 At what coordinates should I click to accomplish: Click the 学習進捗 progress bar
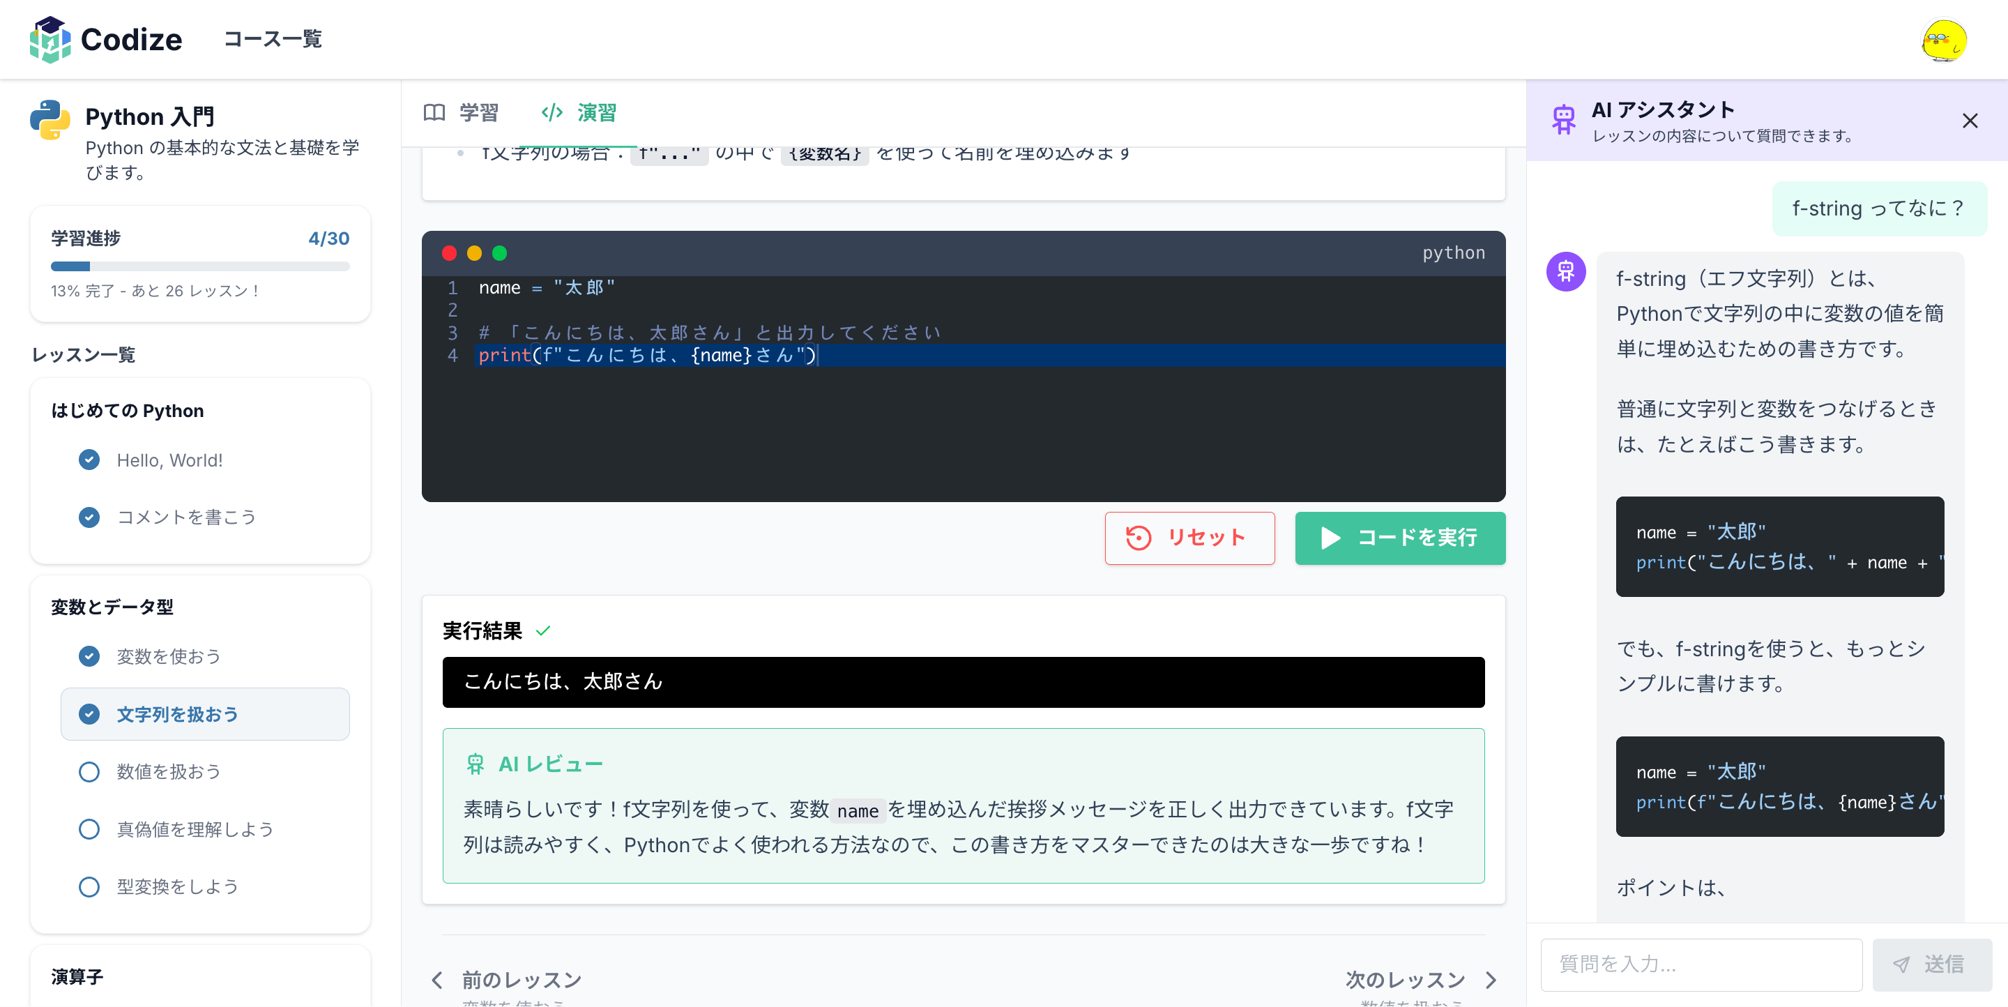pyautogui.click(x=199, y=266)
